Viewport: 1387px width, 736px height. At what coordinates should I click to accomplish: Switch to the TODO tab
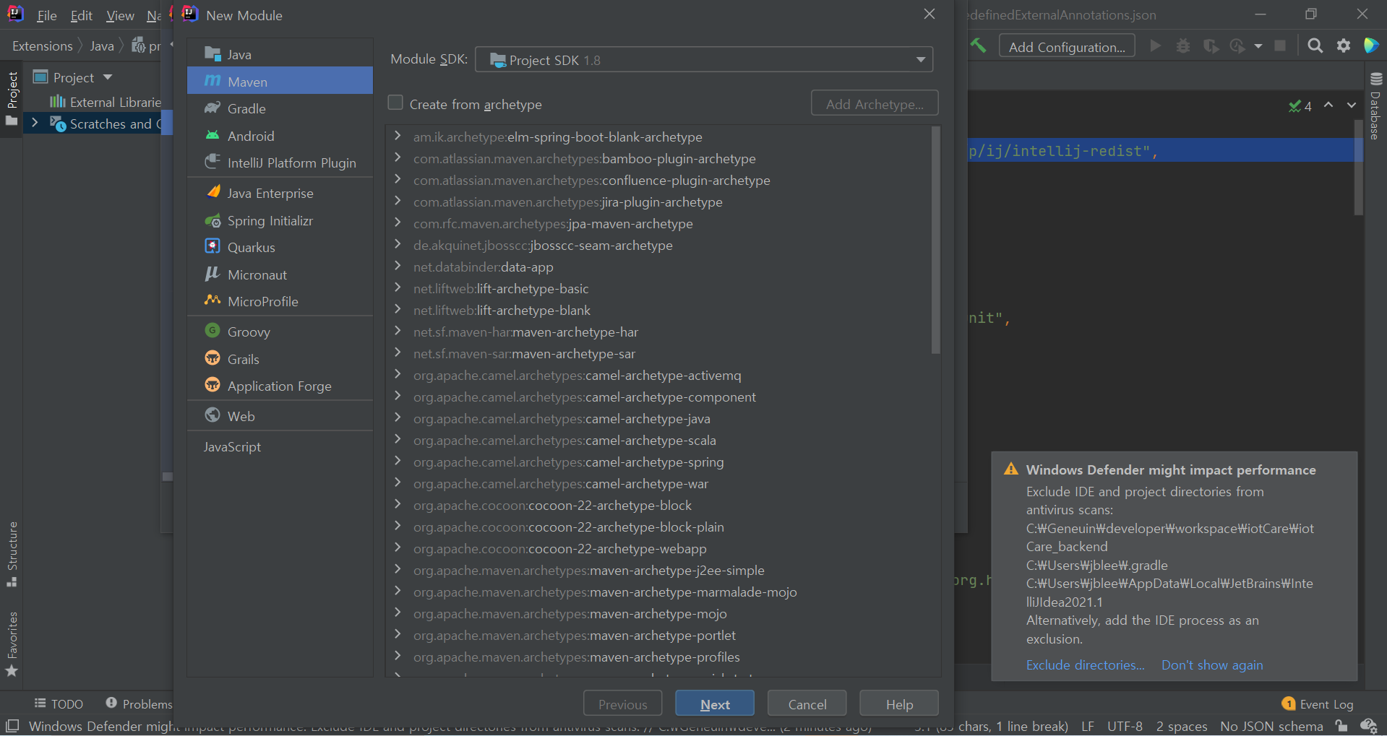59,703
